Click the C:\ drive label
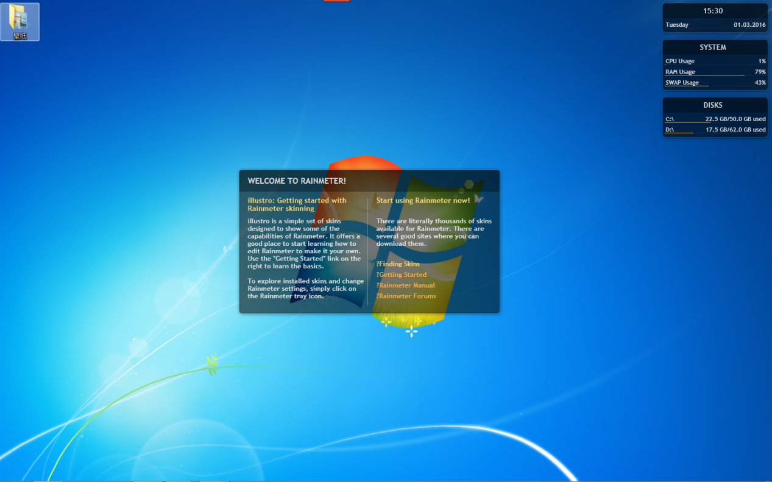 [670, 119]
